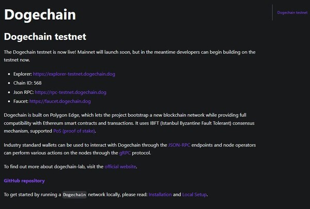The image size is (310, 209).
Task: Click the Explorer: label in the list
Action: pyautogui.click(x=23, y=74)
